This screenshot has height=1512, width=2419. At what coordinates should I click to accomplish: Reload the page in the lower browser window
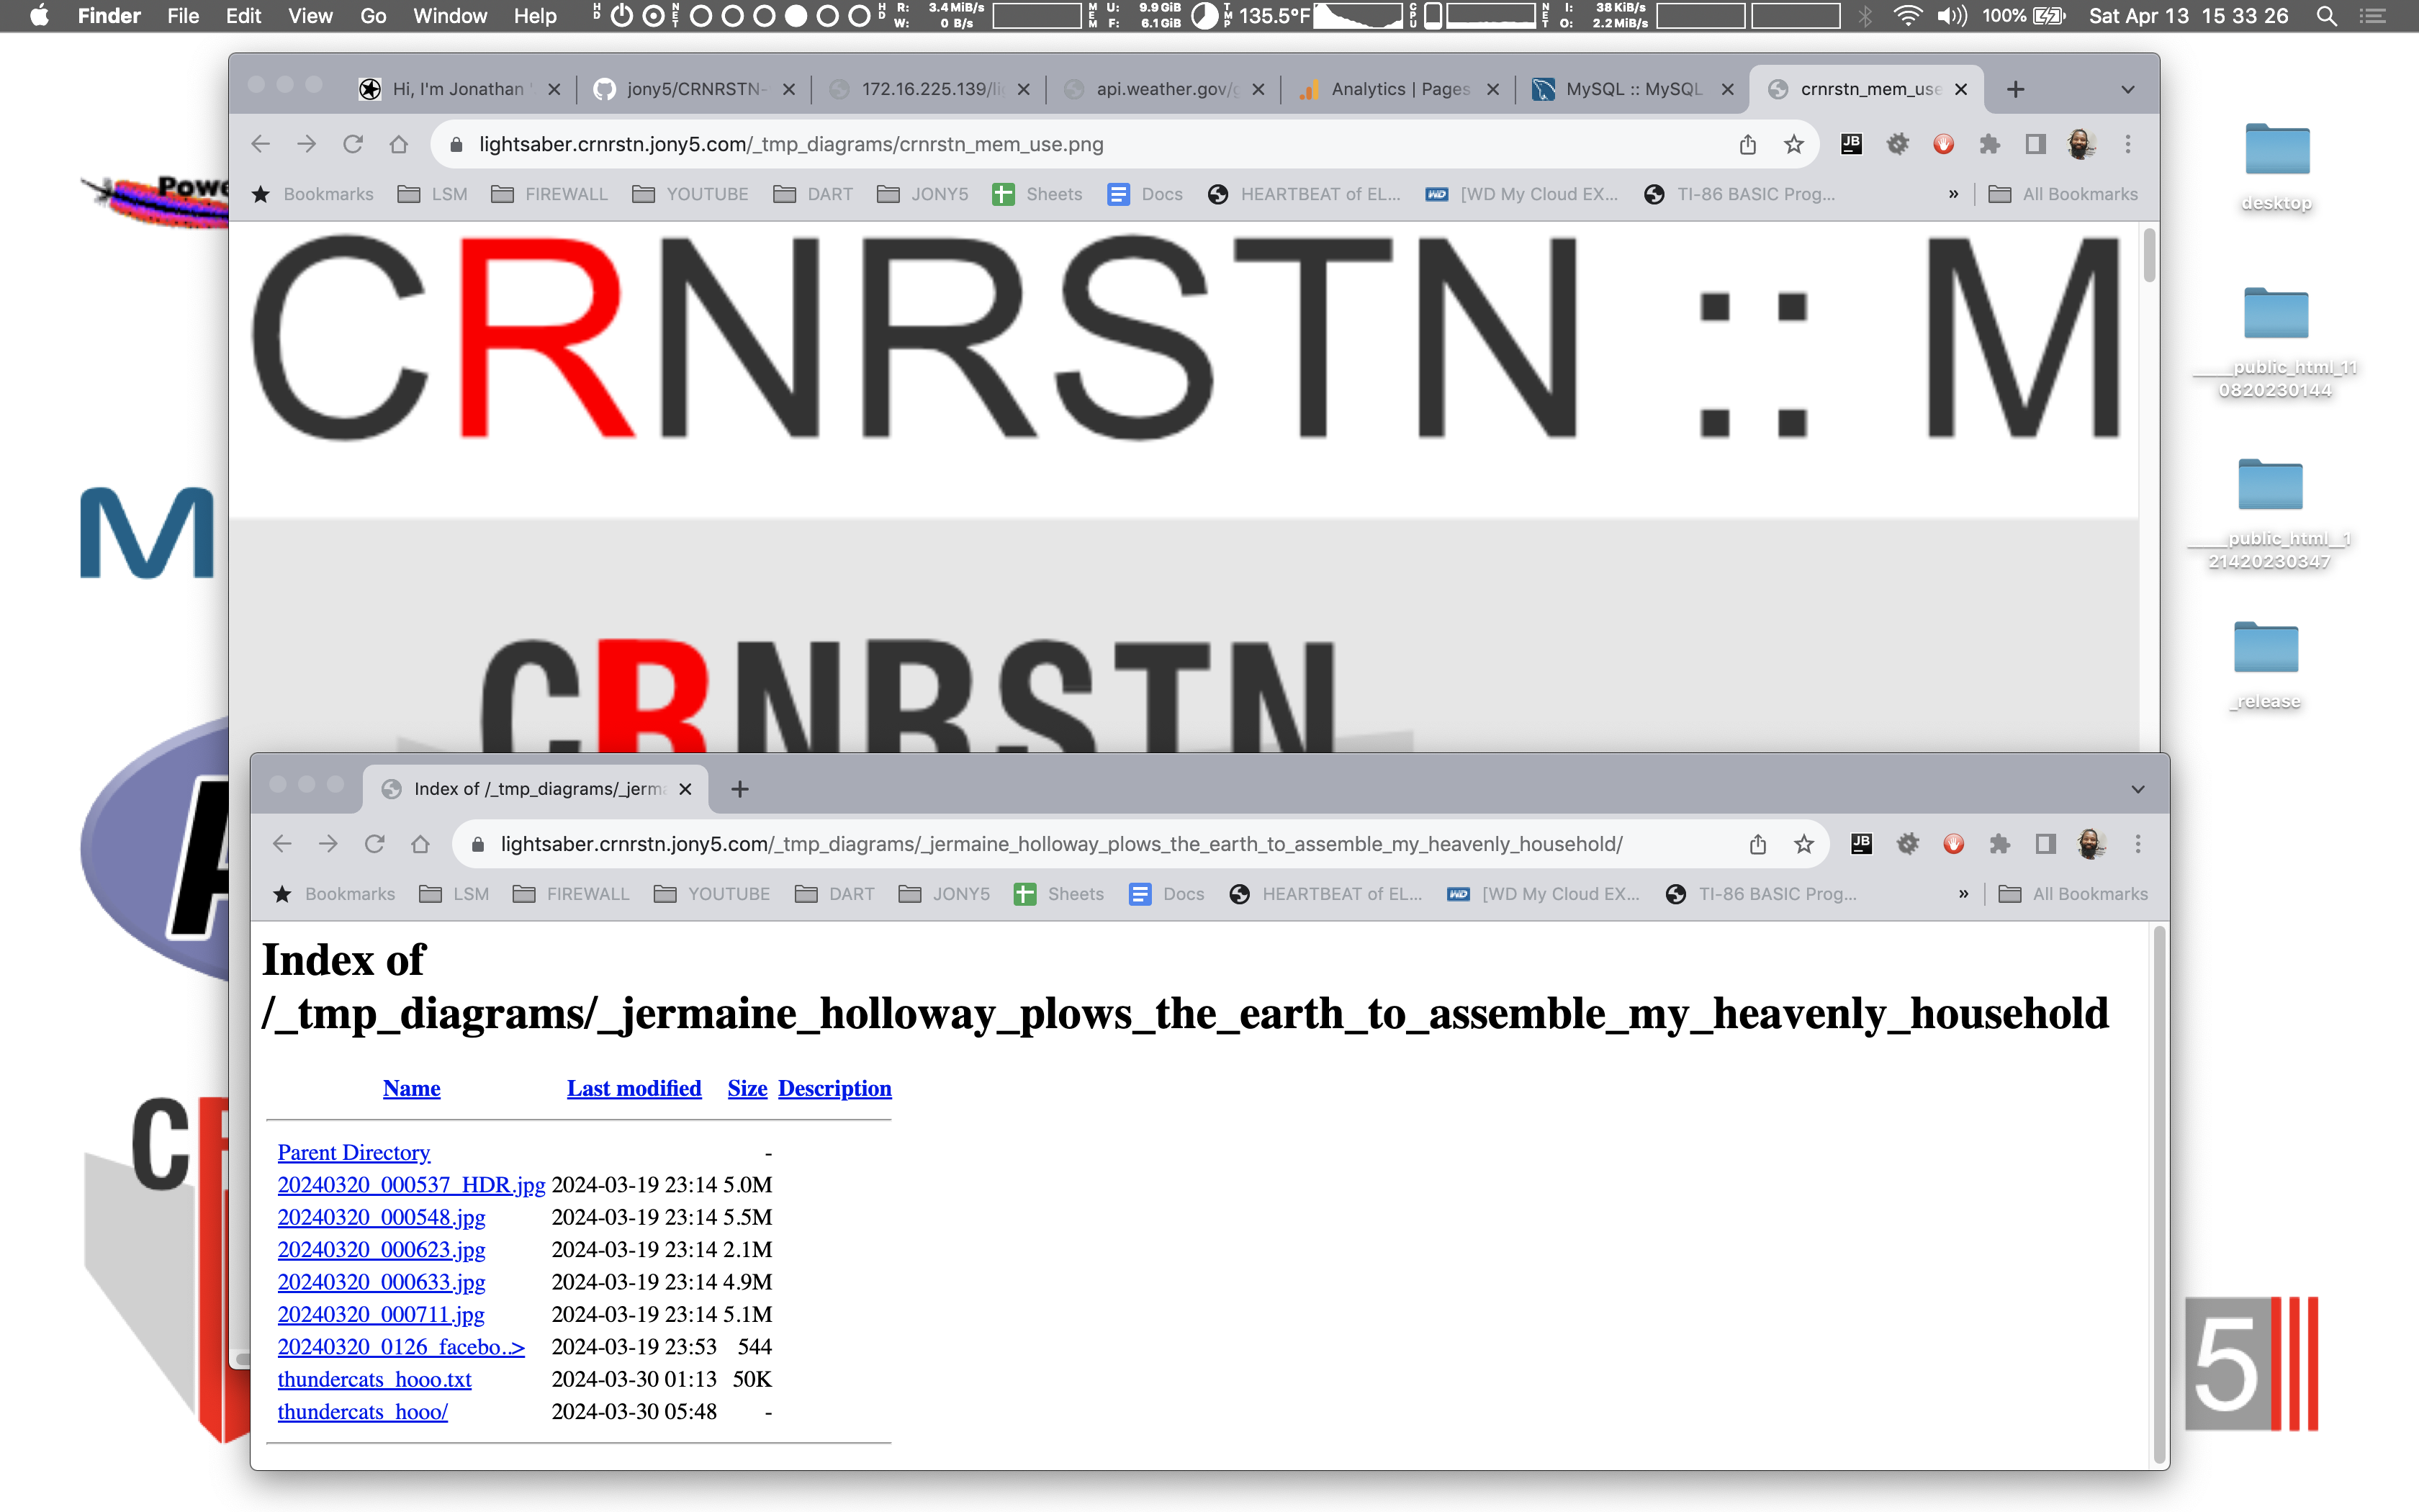coord(375,844)
